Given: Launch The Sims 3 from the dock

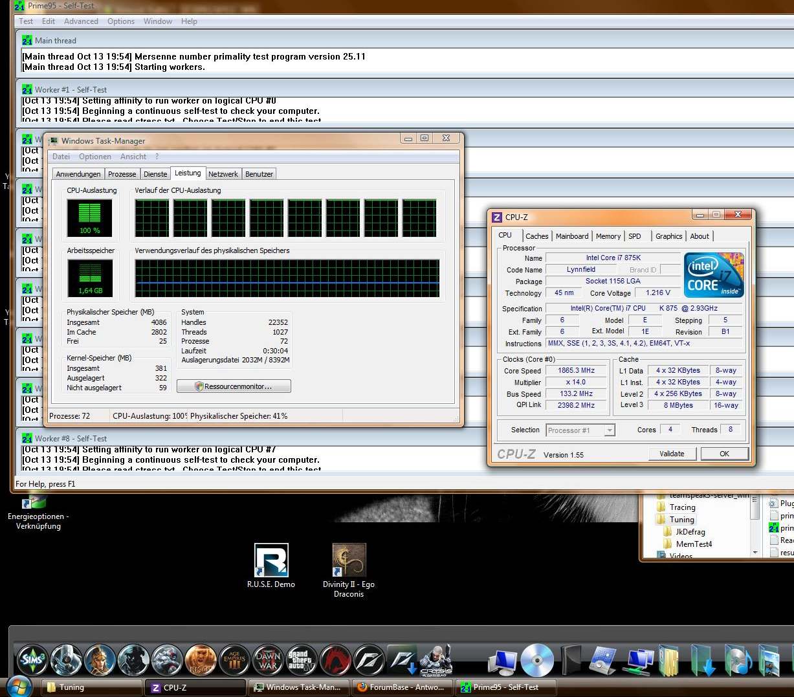Looking at the screenshot, I should coord(32,660).
